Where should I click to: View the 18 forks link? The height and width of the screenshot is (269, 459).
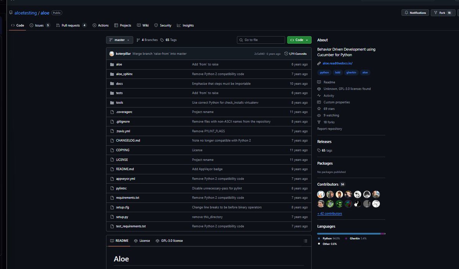pos(326,122)
